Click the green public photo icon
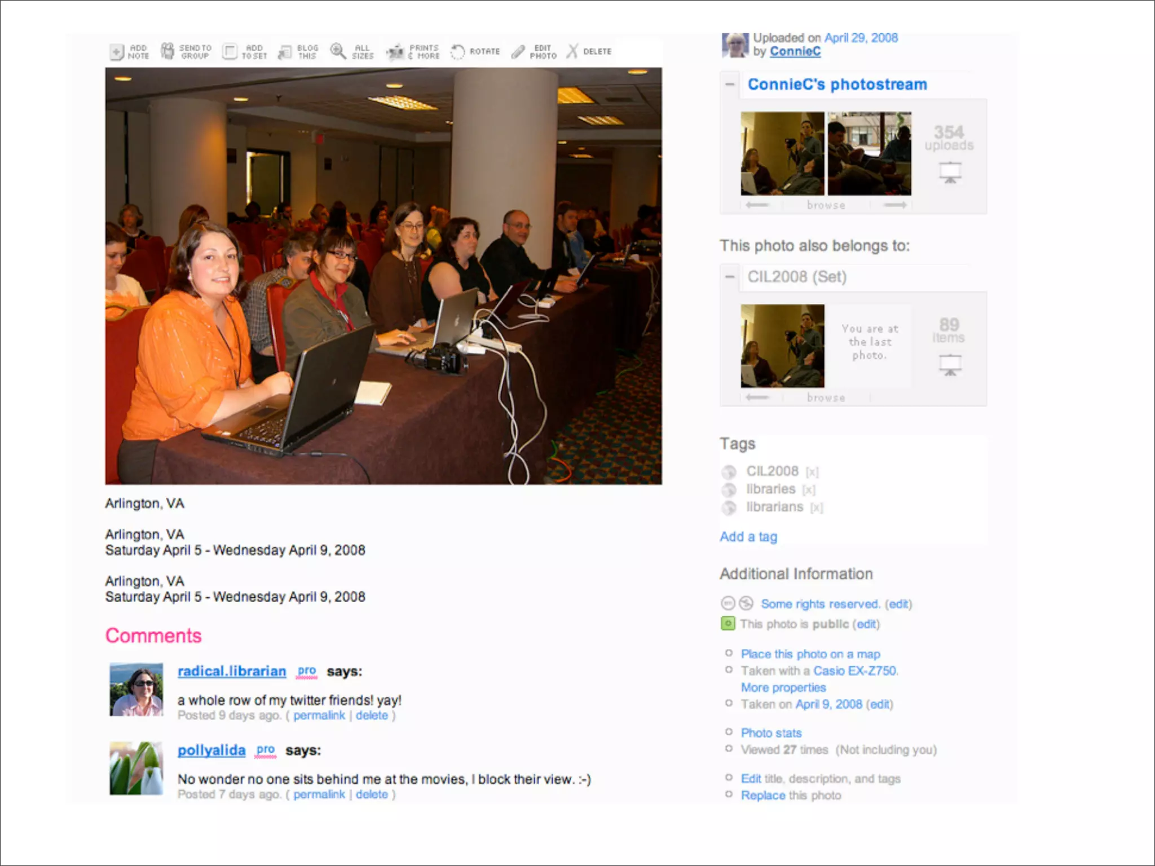 728,624
